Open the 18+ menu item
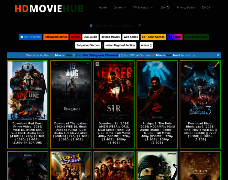 (x=165, y=7)
